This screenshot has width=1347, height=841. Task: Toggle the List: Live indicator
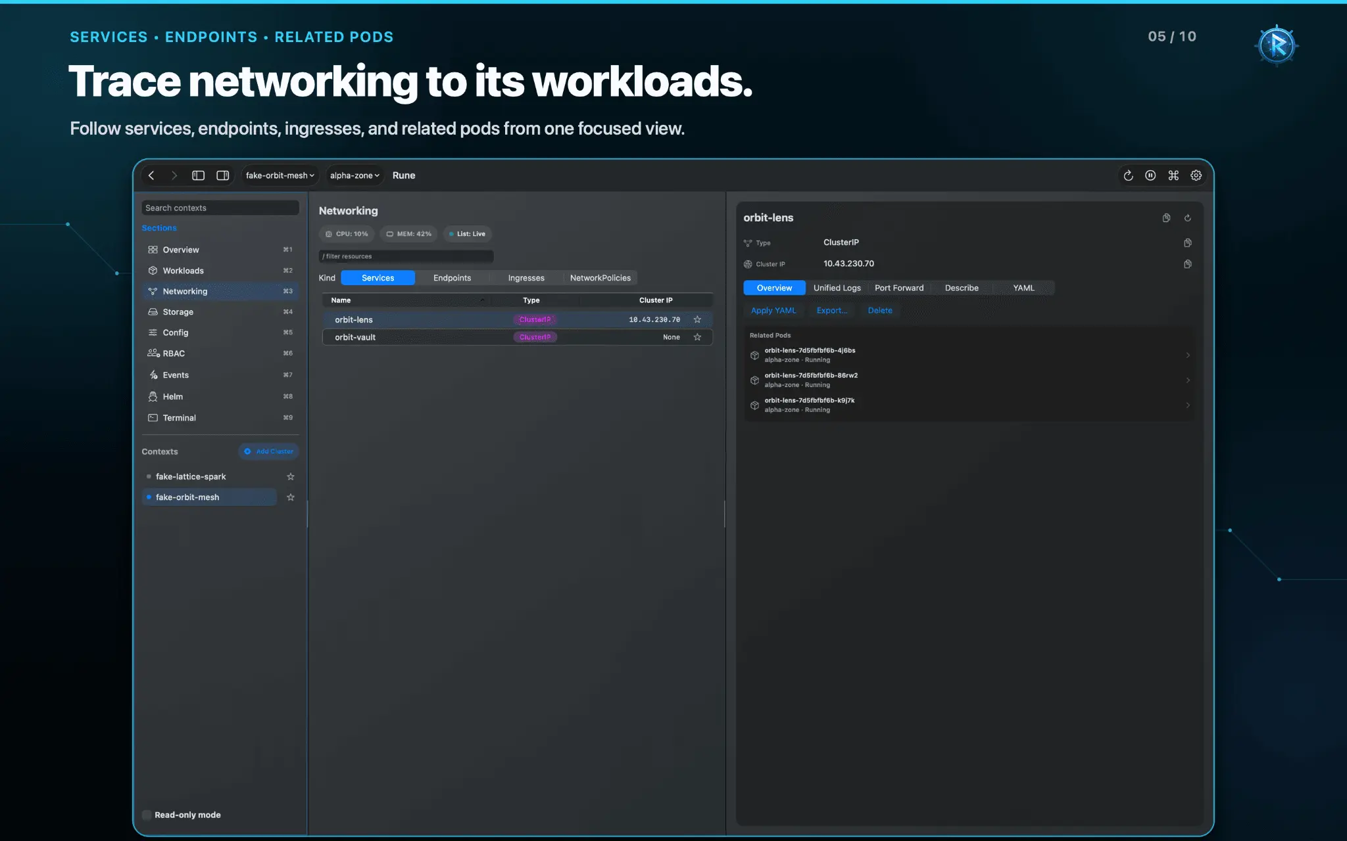(467, 234)
